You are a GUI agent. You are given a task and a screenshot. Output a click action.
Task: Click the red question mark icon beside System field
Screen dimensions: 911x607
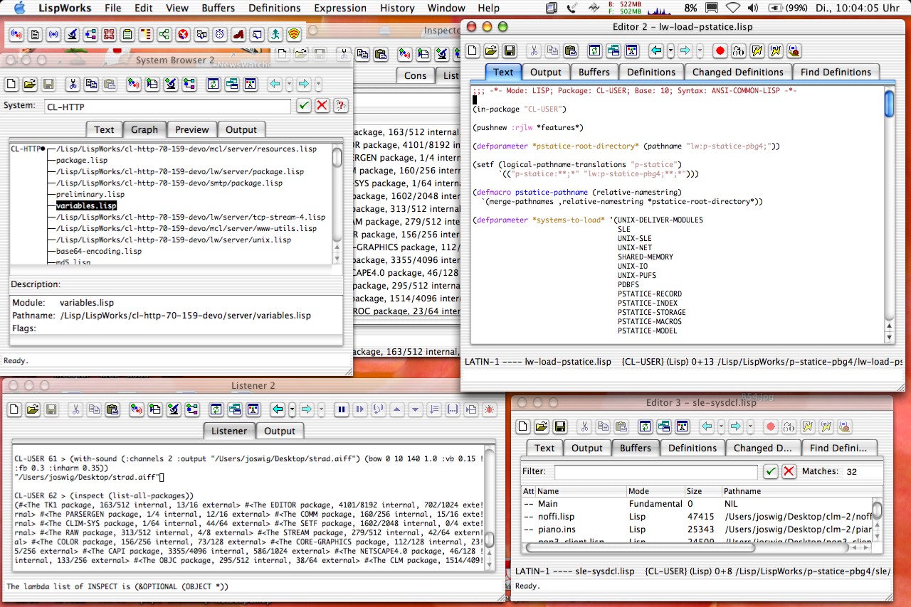(341, 105)
